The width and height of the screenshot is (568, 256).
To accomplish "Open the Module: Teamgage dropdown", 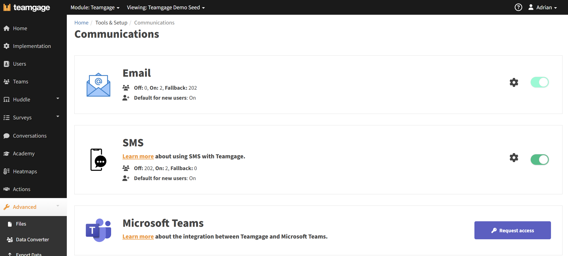I will [x=95, y=7].
